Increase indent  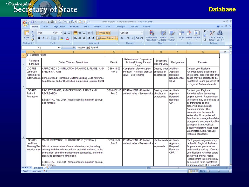tap(93, 38)
